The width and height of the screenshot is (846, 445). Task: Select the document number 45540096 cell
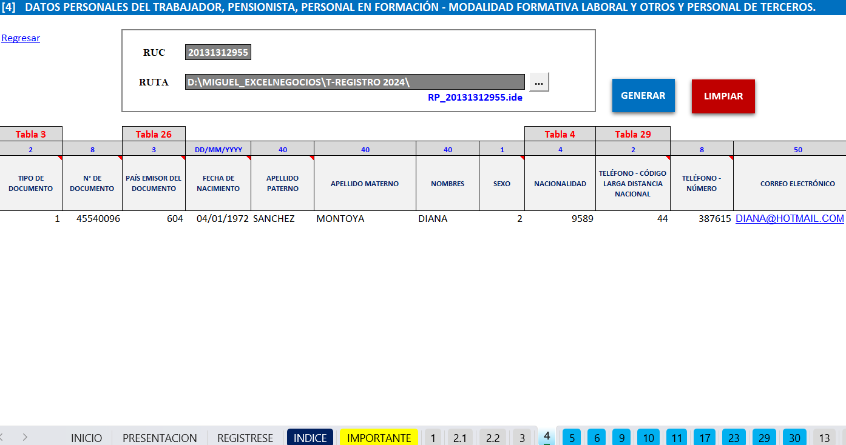[92, 219]
